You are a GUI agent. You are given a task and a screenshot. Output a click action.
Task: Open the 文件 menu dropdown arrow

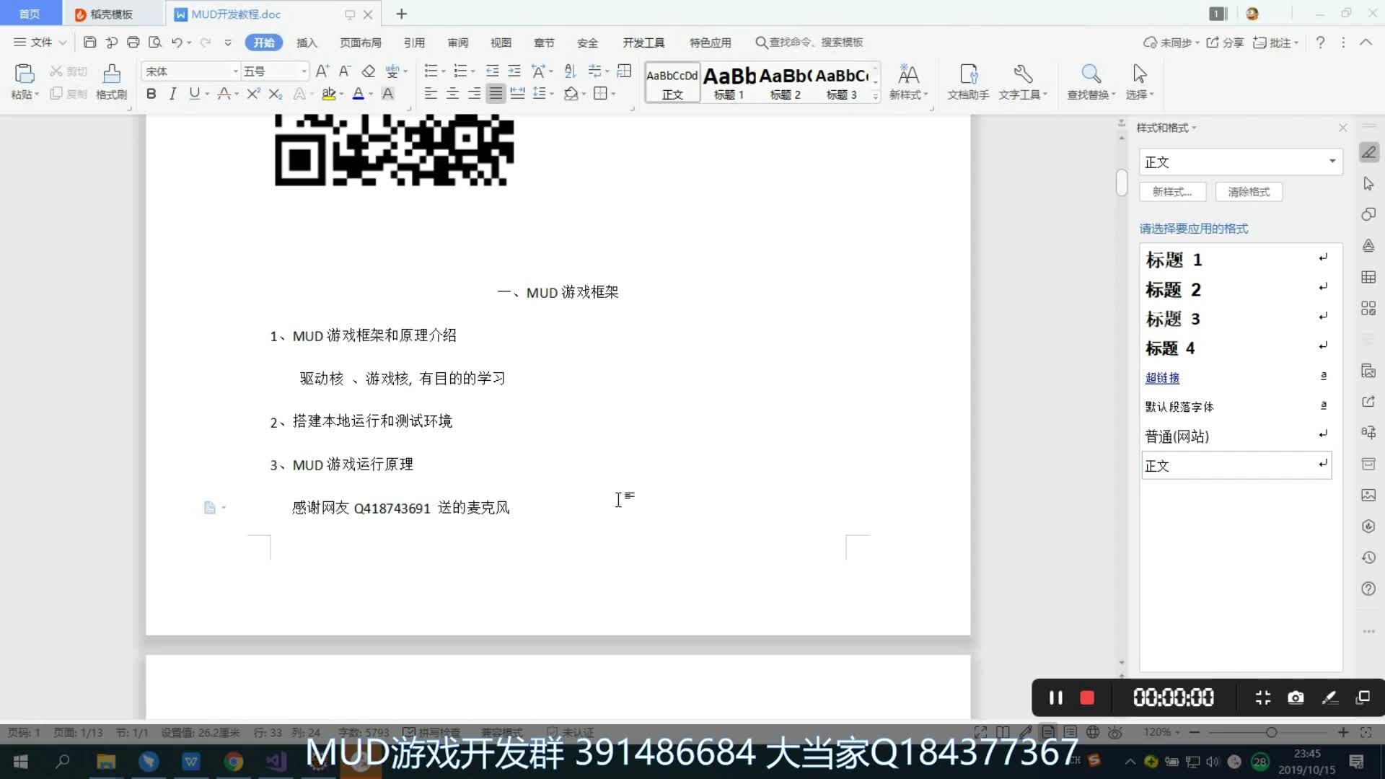63,43
